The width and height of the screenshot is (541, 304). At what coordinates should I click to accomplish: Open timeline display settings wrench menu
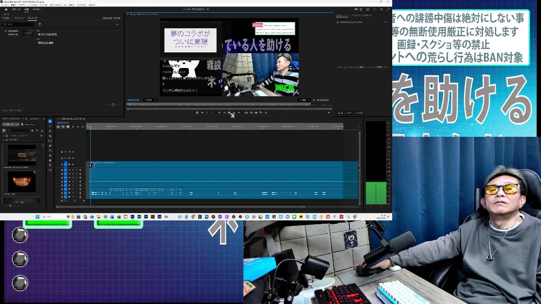78,127
